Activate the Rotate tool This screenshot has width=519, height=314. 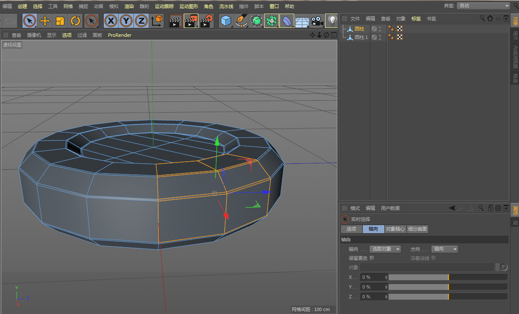pos(75,21)
